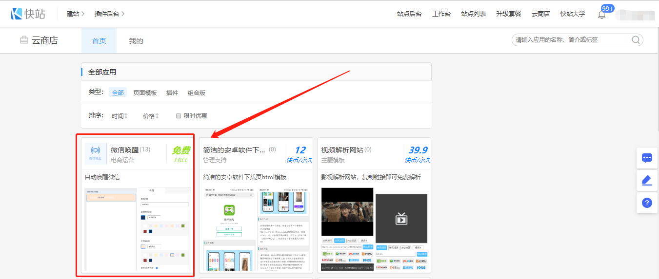Image resolution: width=659 pixels, height=279 pixels.
Task: Open the chat bubble floating icon
Action: [647, 158]
